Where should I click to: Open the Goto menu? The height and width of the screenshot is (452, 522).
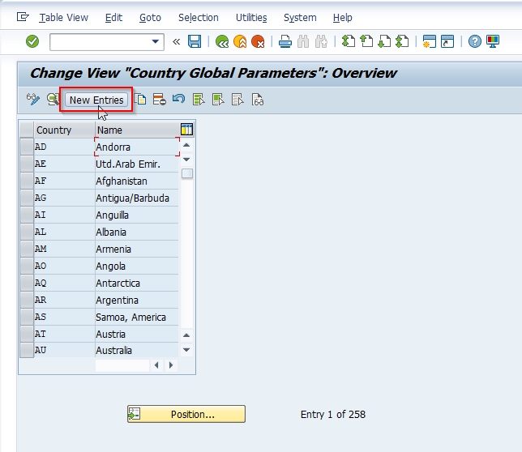point(150,17)
